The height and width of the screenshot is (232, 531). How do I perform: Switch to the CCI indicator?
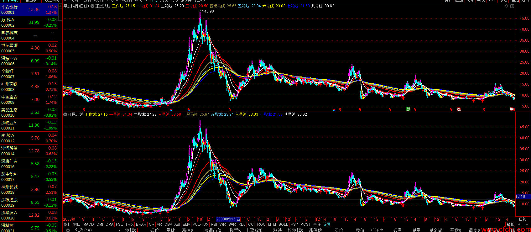[252, 224]
